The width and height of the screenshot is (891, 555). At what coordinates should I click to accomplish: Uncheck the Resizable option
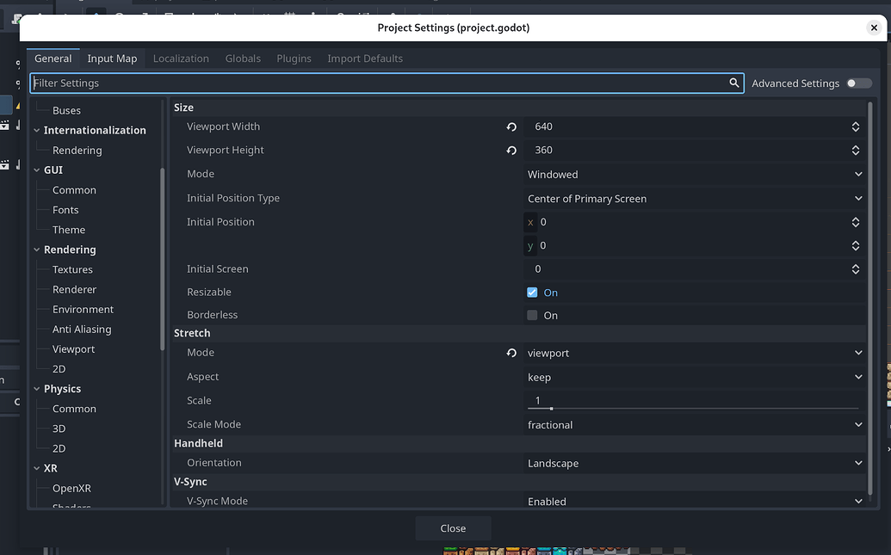(x=532, y=292)
